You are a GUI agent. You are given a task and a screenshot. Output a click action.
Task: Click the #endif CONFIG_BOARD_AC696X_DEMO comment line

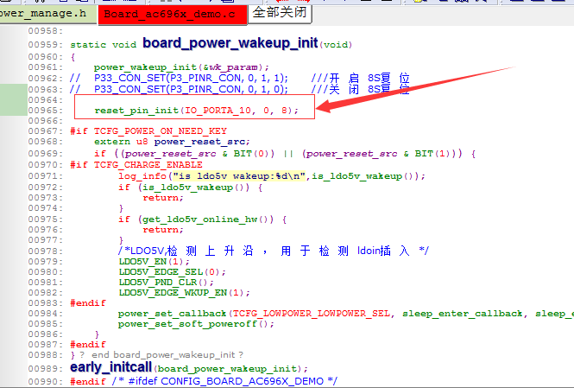[204, 381]
